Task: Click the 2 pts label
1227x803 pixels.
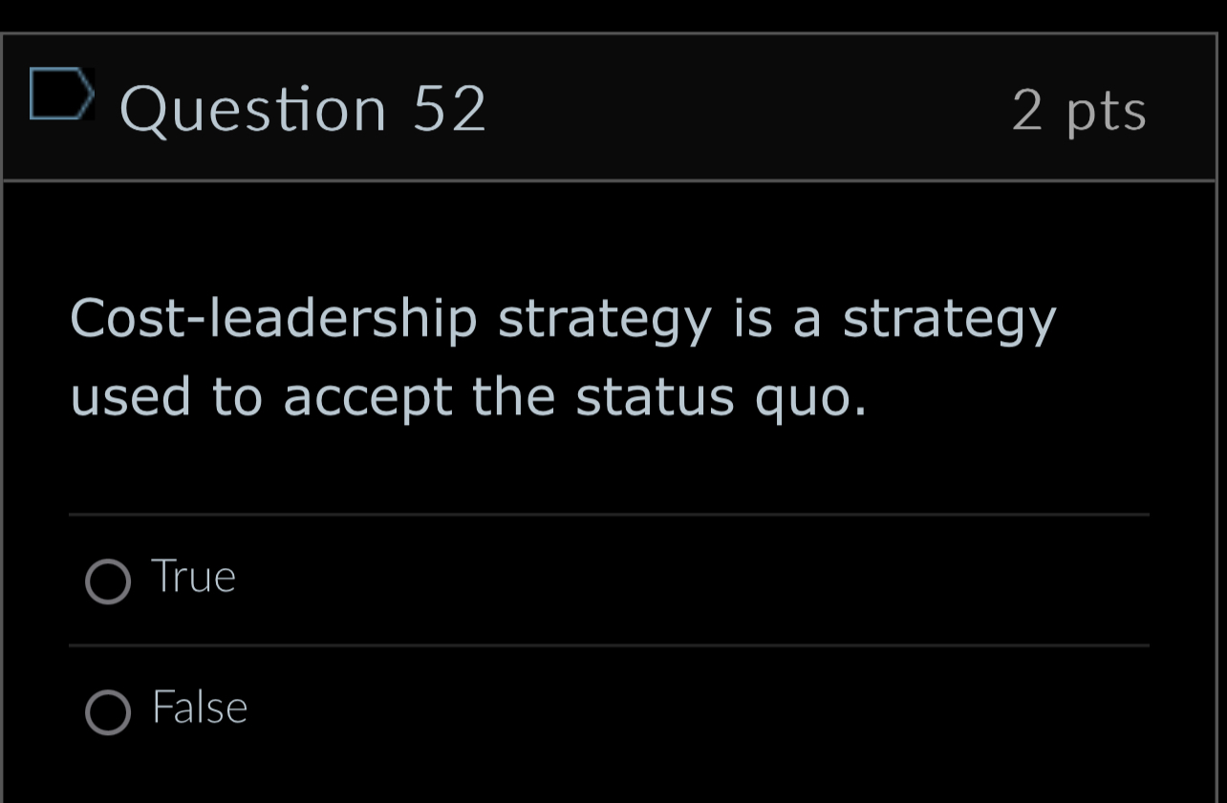Action: pyautogui.click(x=1081, y=110)
